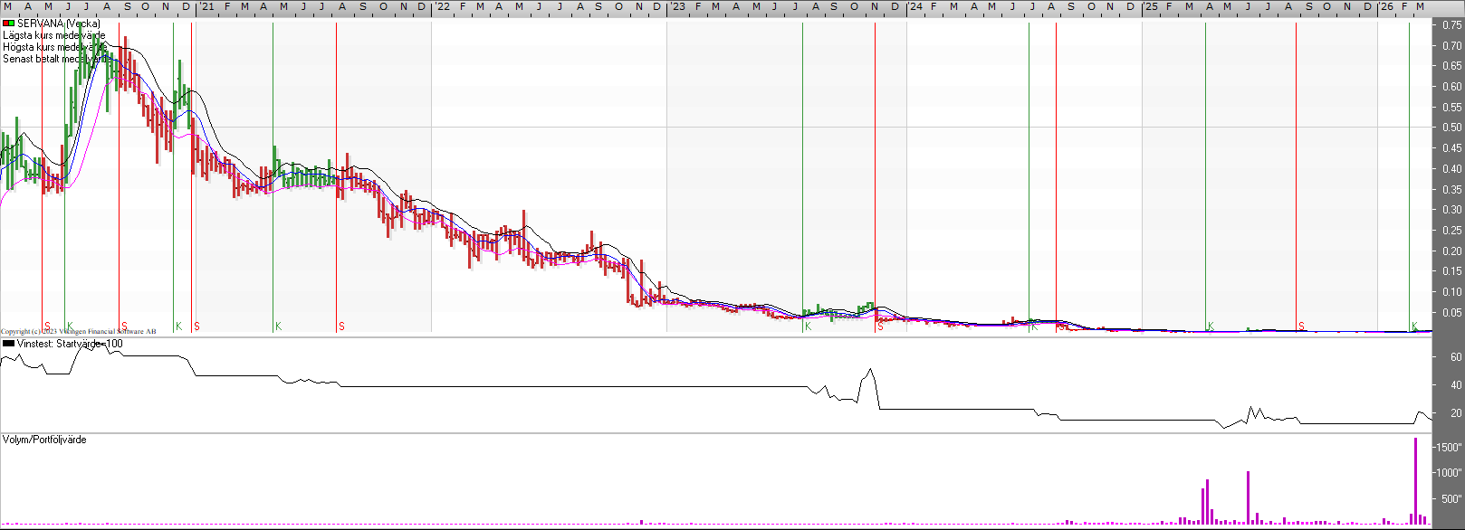The height and width of the screenshot is (530, 1465).
Task: Click the Senast betalt medelvärde legend label
Action: [53, 59]
